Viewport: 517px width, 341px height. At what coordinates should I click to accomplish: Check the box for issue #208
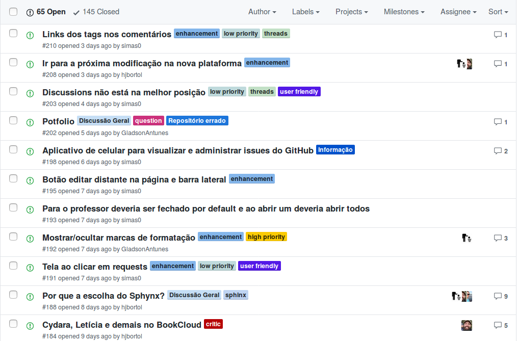click(x=13, y=62)
